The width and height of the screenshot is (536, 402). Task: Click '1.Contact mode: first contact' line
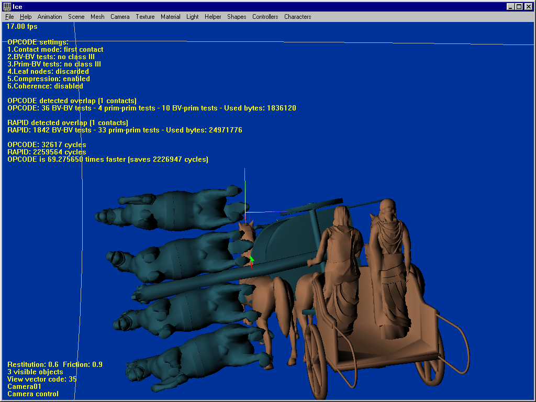tap(55, 50)
